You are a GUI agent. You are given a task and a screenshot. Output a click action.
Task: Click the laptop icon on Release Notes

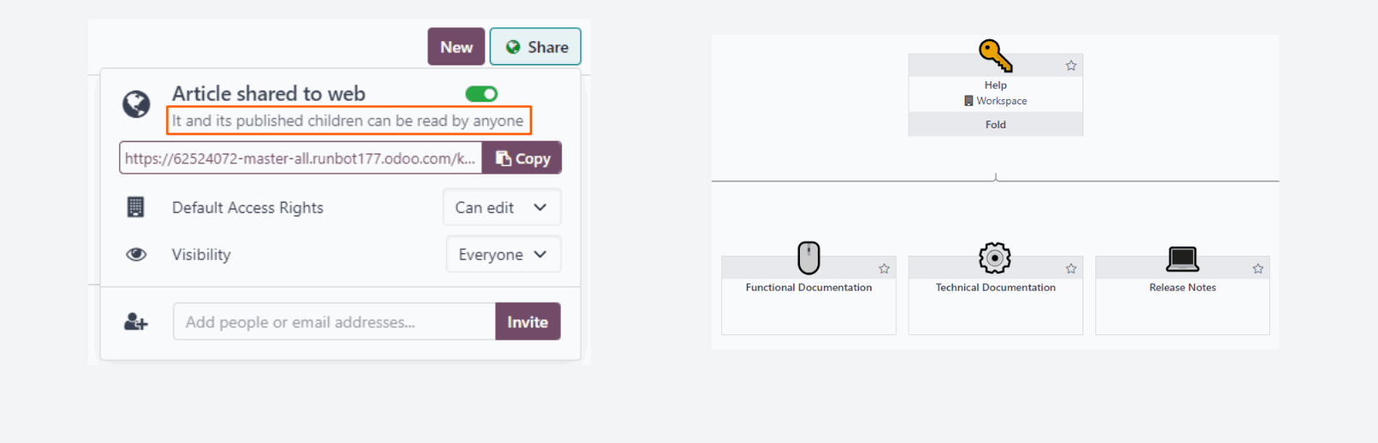[x=1182, y=258]
